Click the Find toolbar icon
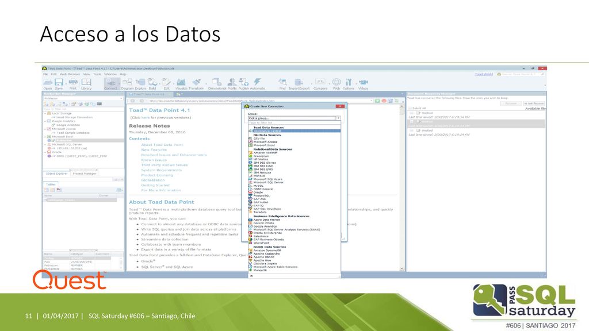Viewport: 589px width, 331px height. [282, 84]
